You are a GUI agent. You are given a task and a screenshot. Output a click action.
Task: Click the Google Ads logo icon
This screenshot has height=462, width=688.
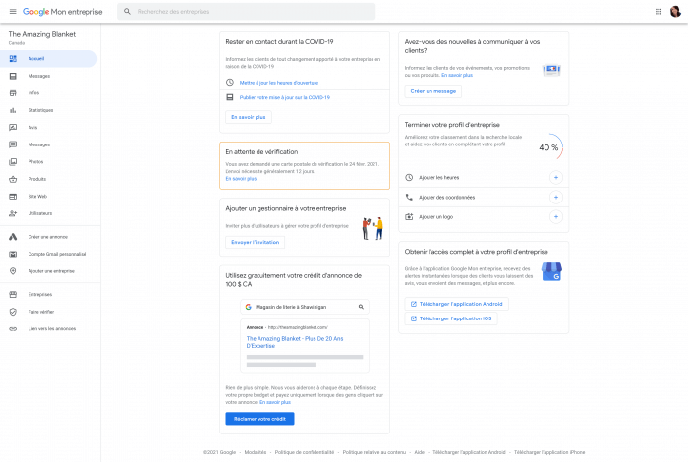click(13, 237)
